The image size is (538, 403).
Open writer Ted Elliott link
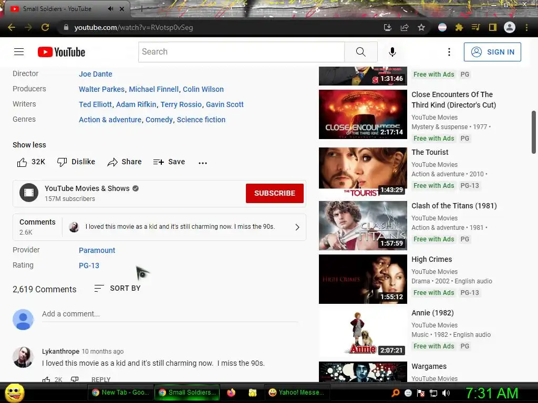(x=96, y=104)
